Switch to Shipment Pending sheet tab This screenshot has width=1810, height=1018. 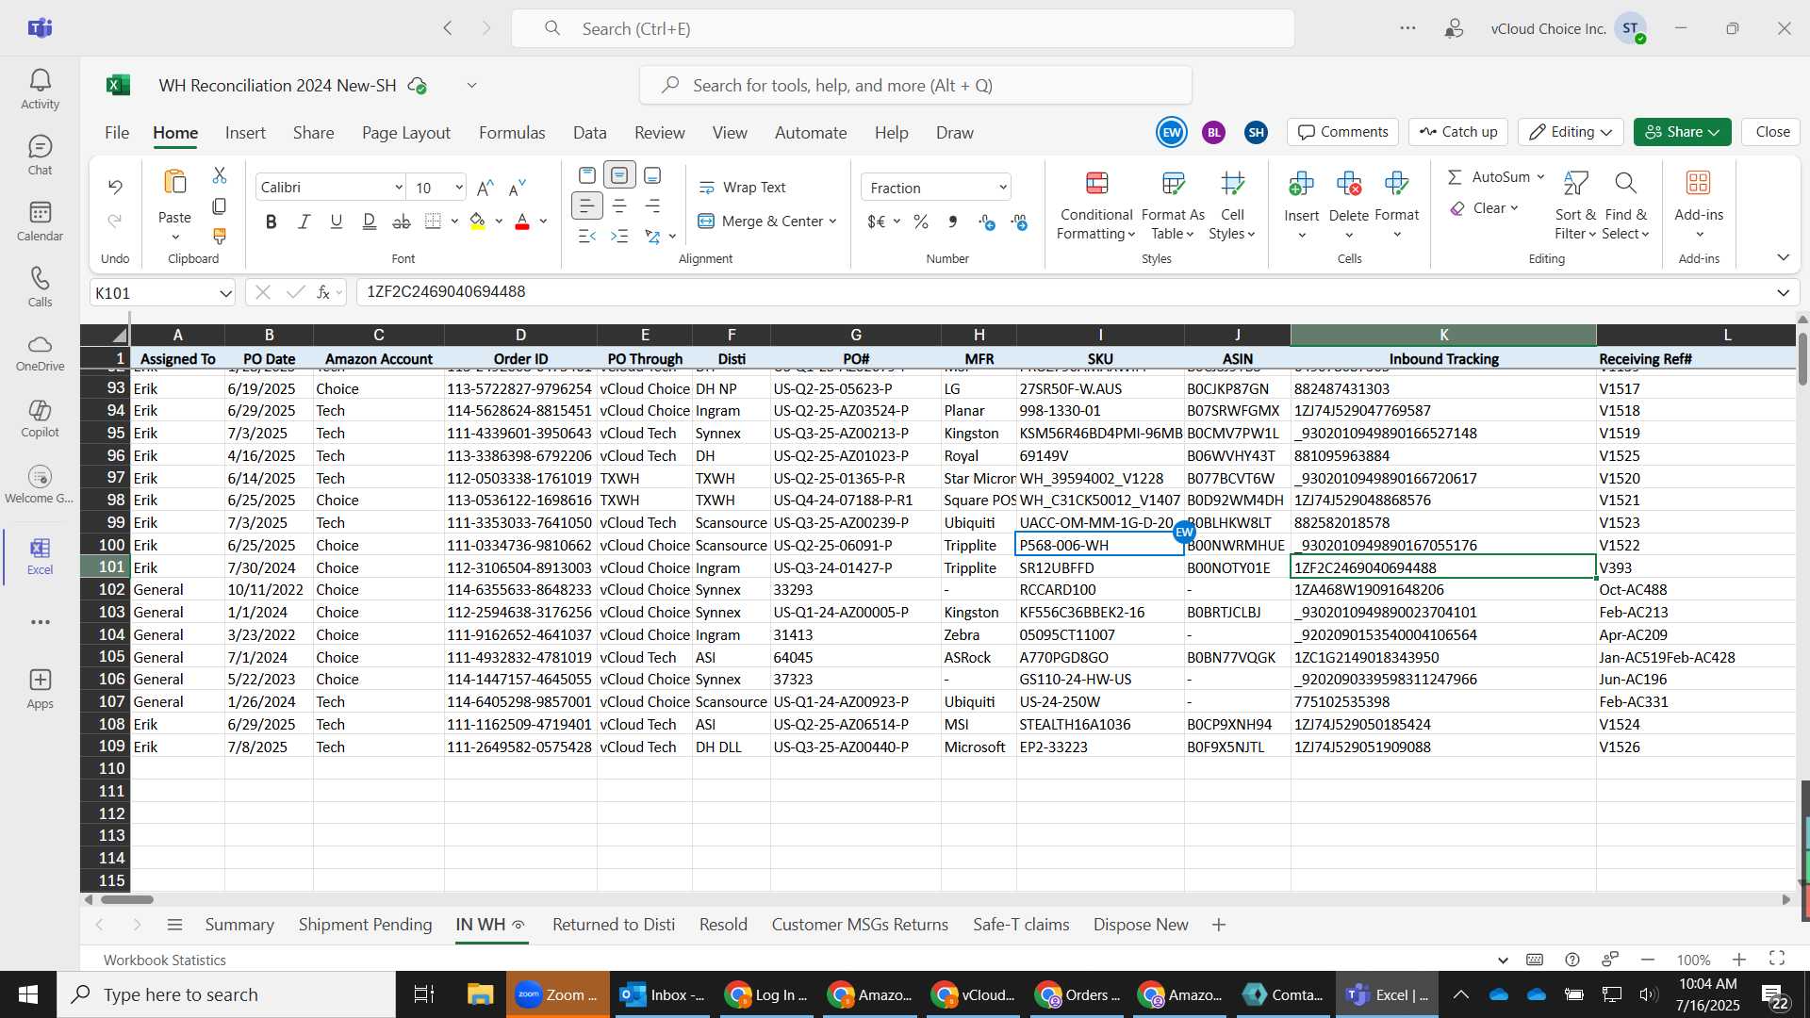tap(365, 925)
